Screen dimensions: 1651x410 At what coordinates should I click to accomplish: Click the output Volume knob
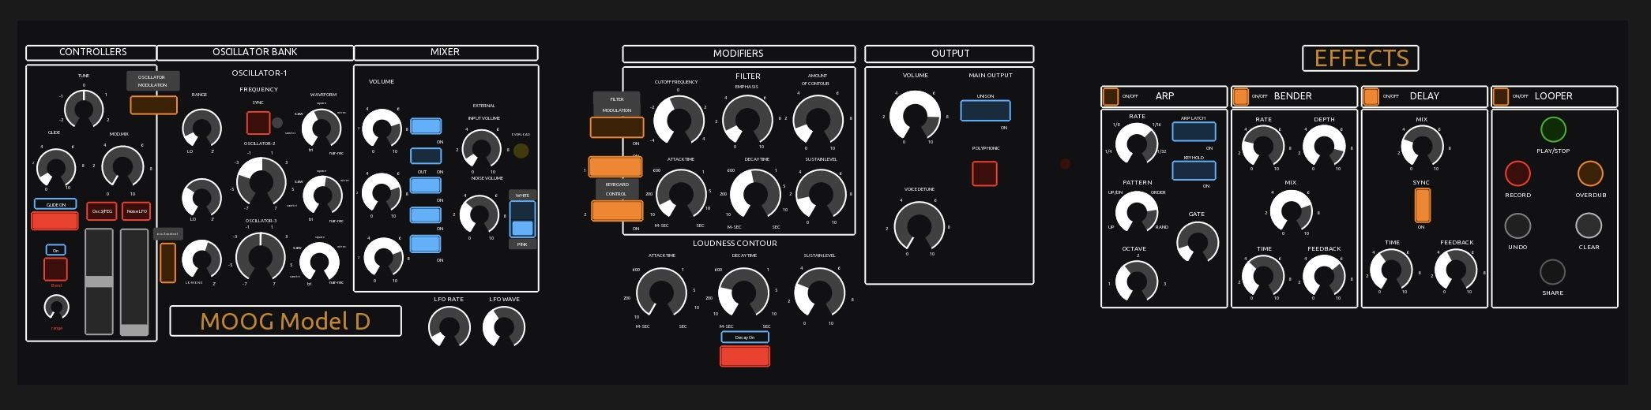[x=915, y=116]
